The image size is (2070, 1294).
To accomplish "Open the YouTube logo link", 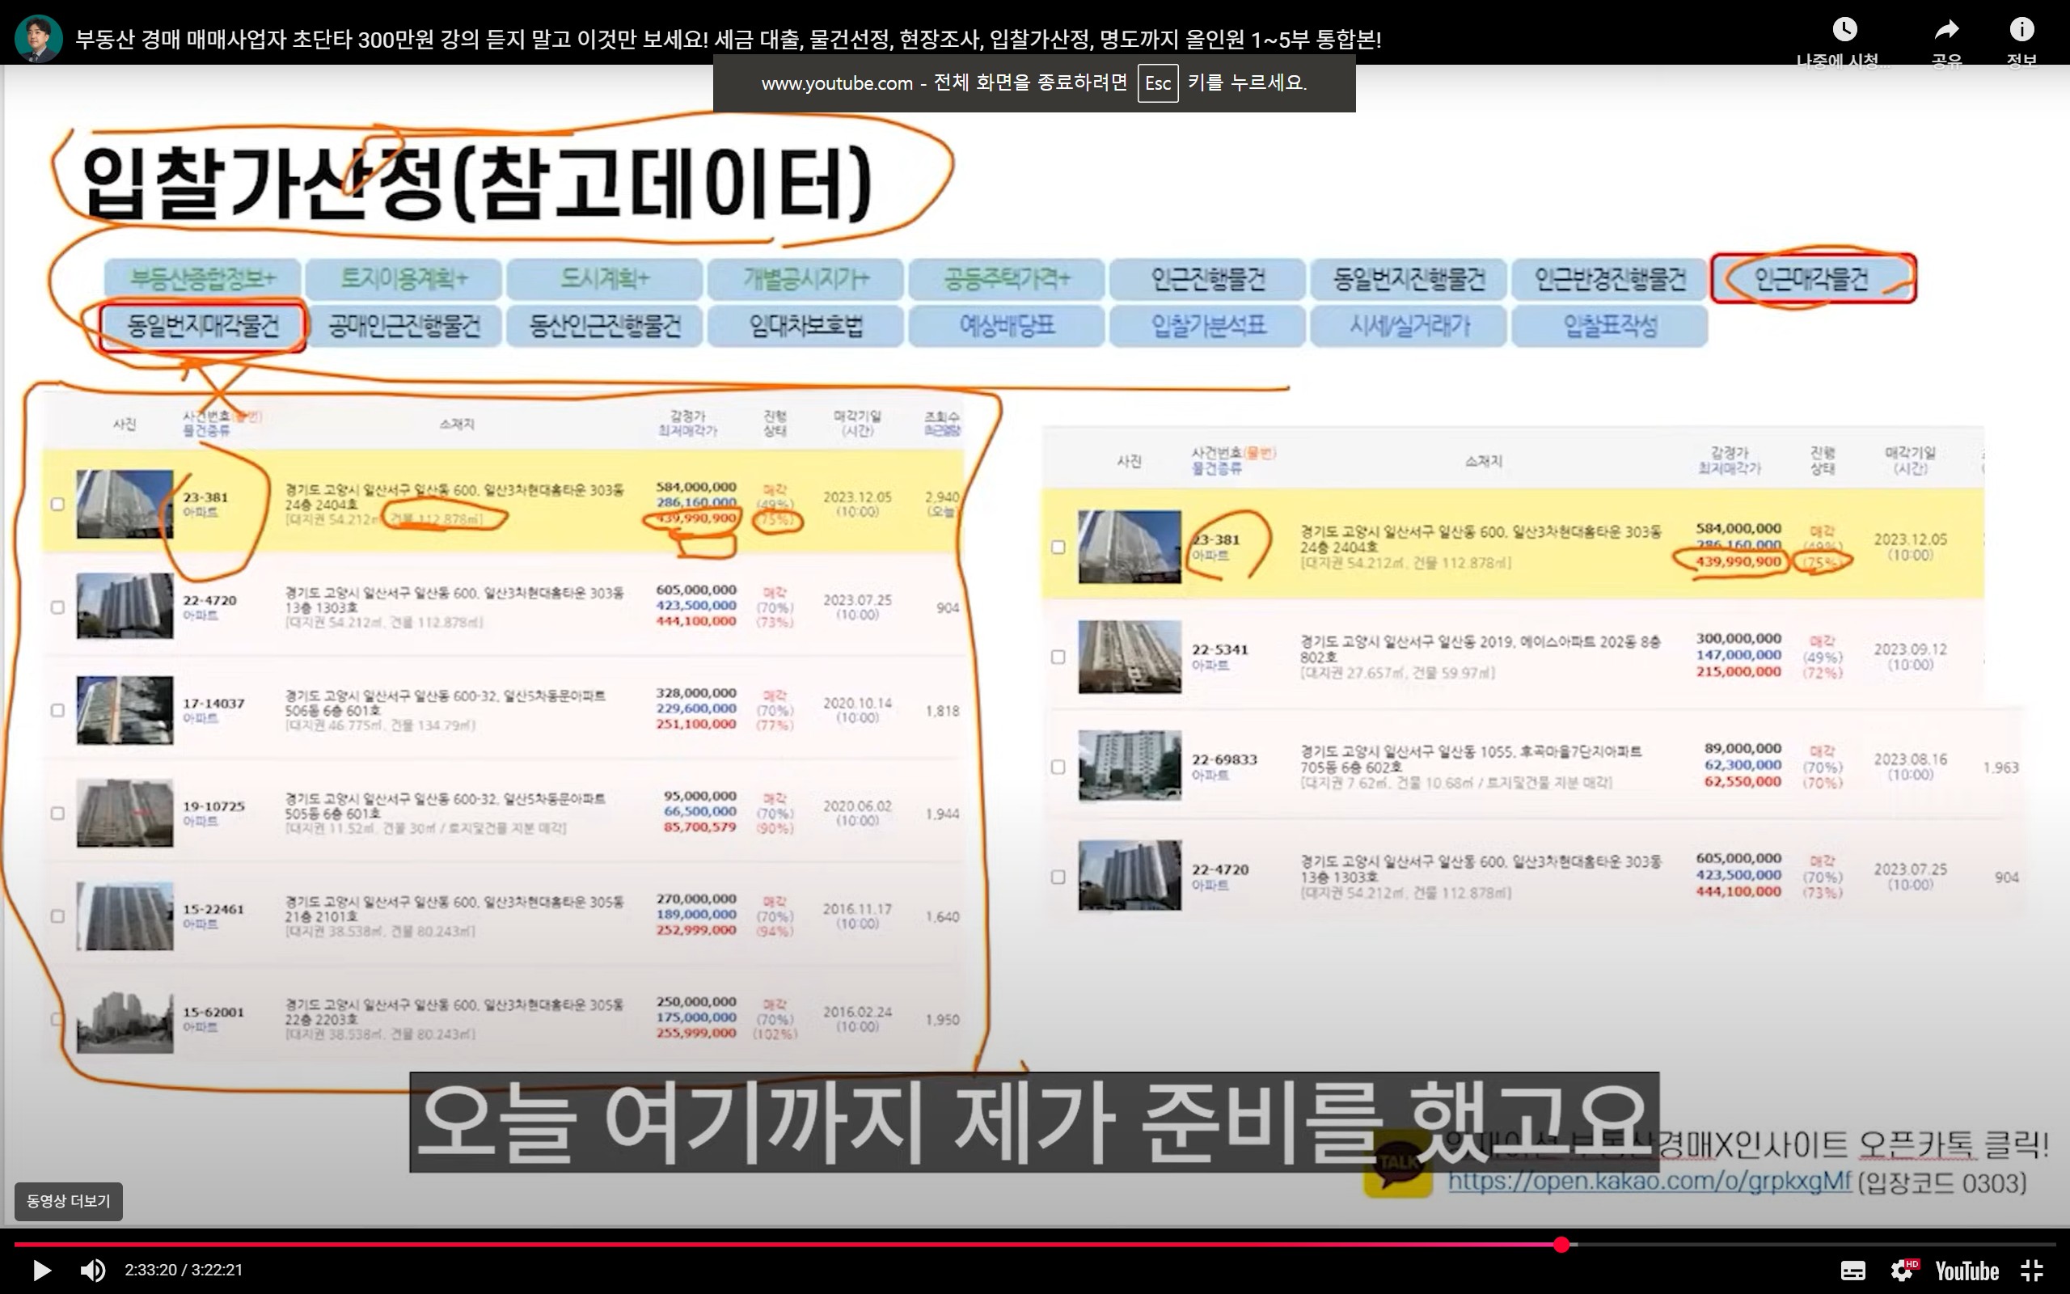I will coord(1966,1271).
